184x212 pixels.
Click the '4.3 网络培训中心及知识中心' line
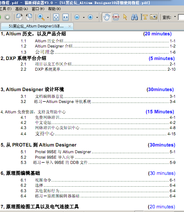coord(98,128)
